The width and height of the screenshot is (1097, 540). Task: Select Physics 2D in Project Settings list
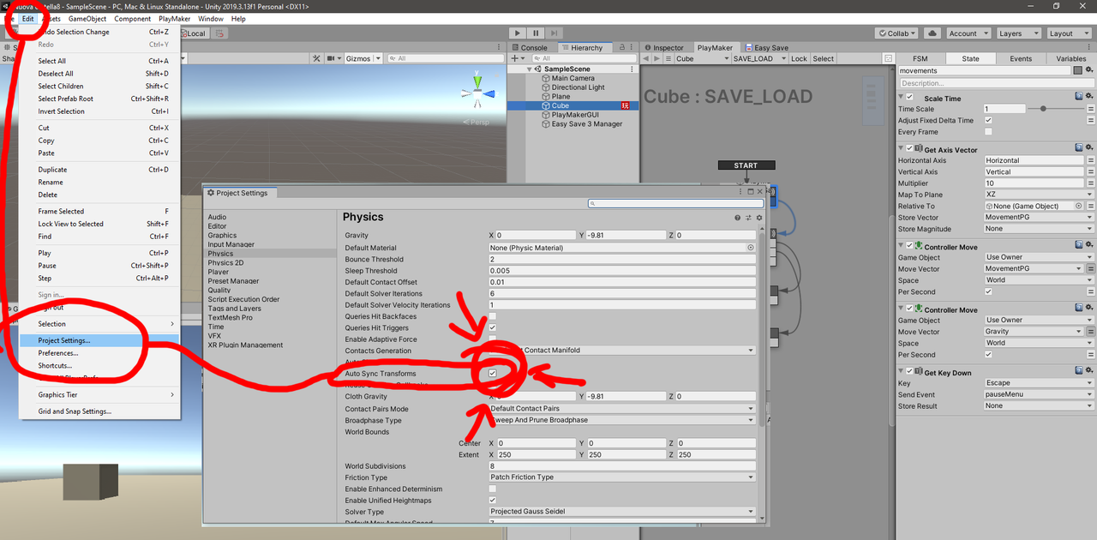click(225, 263)
